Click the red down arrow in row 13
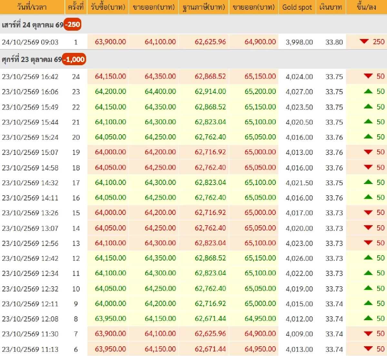The image size is (387, 356). 368,243
